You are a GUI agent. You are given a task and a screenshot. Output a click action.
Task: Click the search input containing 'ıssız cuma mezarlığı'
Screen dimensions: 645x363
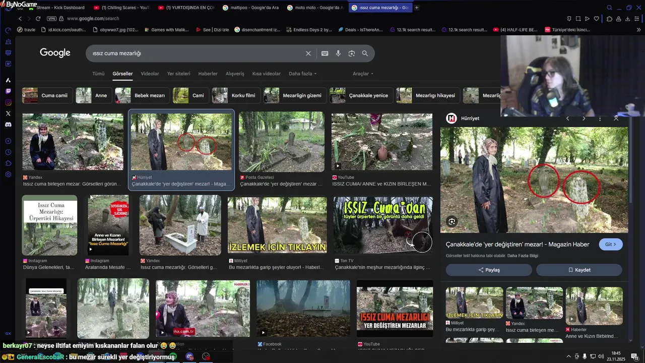coord(197,53)
